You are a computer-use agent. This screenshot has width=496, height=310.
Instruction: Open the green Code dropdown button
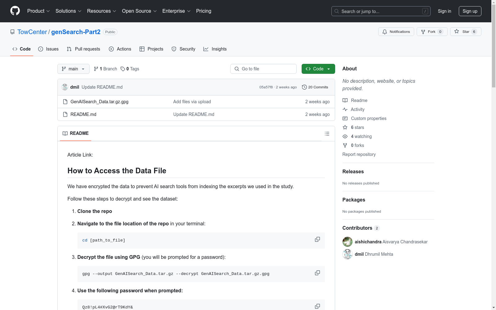pyautogui.click(x=318, y=69)
